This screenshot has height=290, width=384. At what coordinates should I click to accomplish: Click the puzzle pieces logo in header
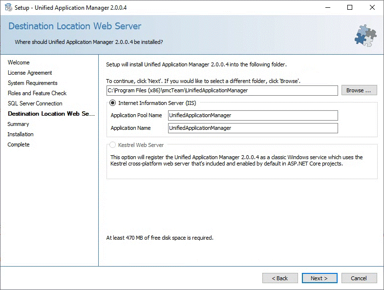(365, 36)
